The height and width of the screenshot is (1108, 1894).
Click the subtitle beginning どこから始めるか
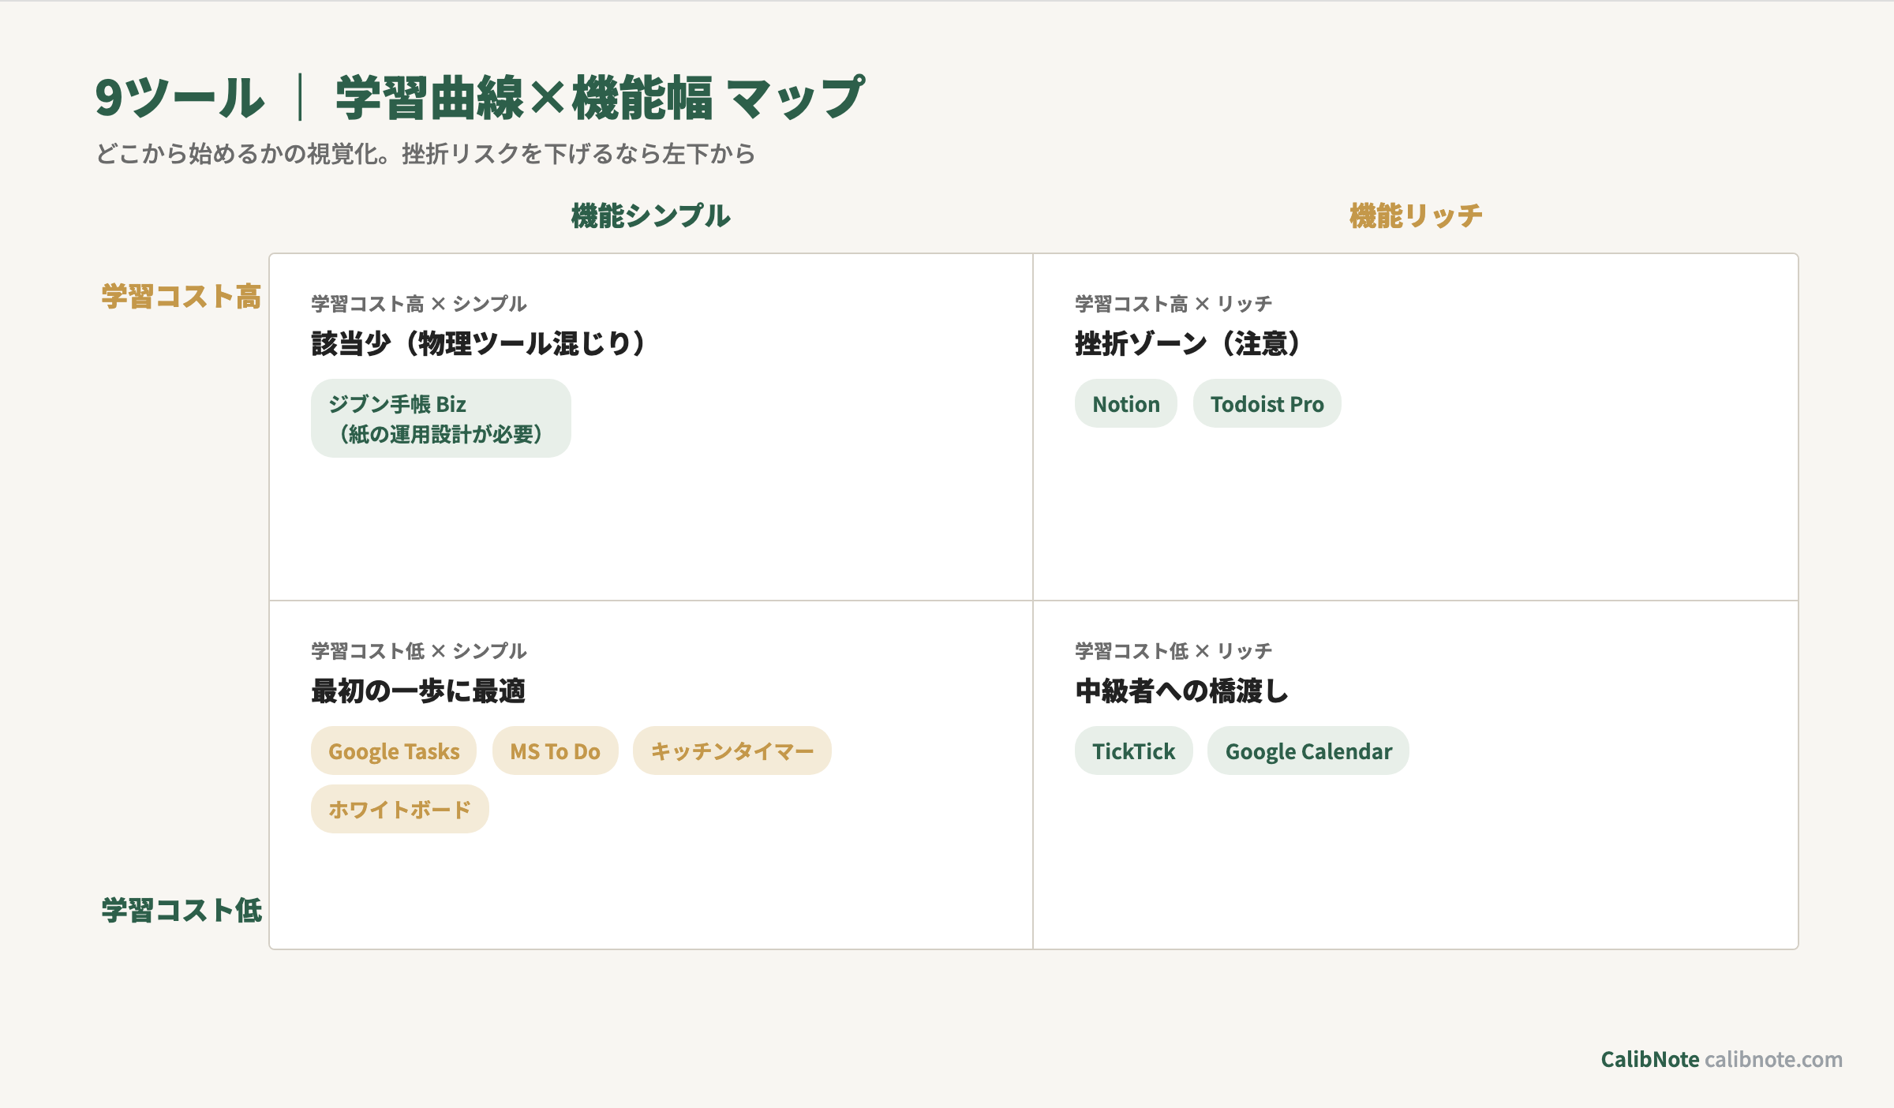point(425,153)
